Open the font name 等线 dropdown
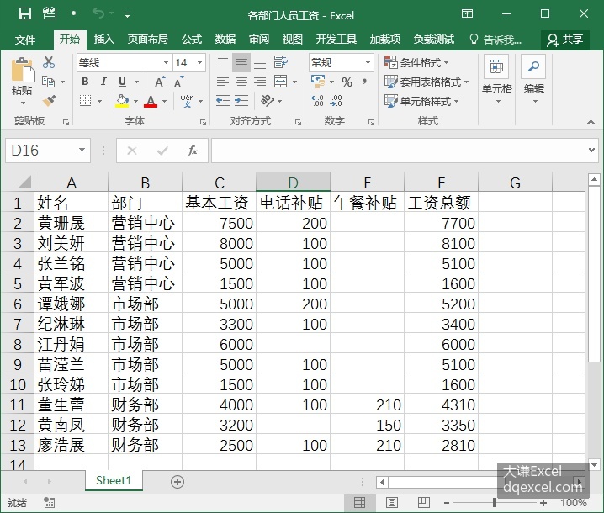Image resolution: width=604 pixels, height=513 pixels. pos(166,62)
